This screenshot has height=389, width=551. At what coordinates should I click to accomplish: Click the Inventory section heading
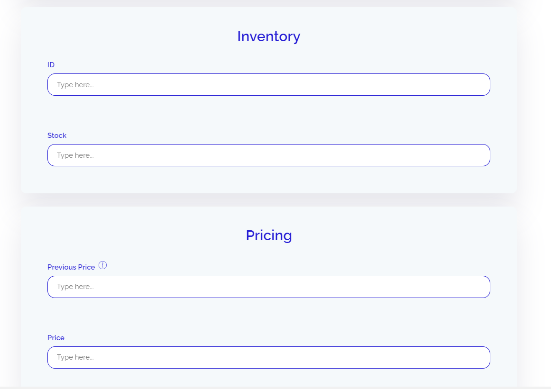[x=268, y=36]
